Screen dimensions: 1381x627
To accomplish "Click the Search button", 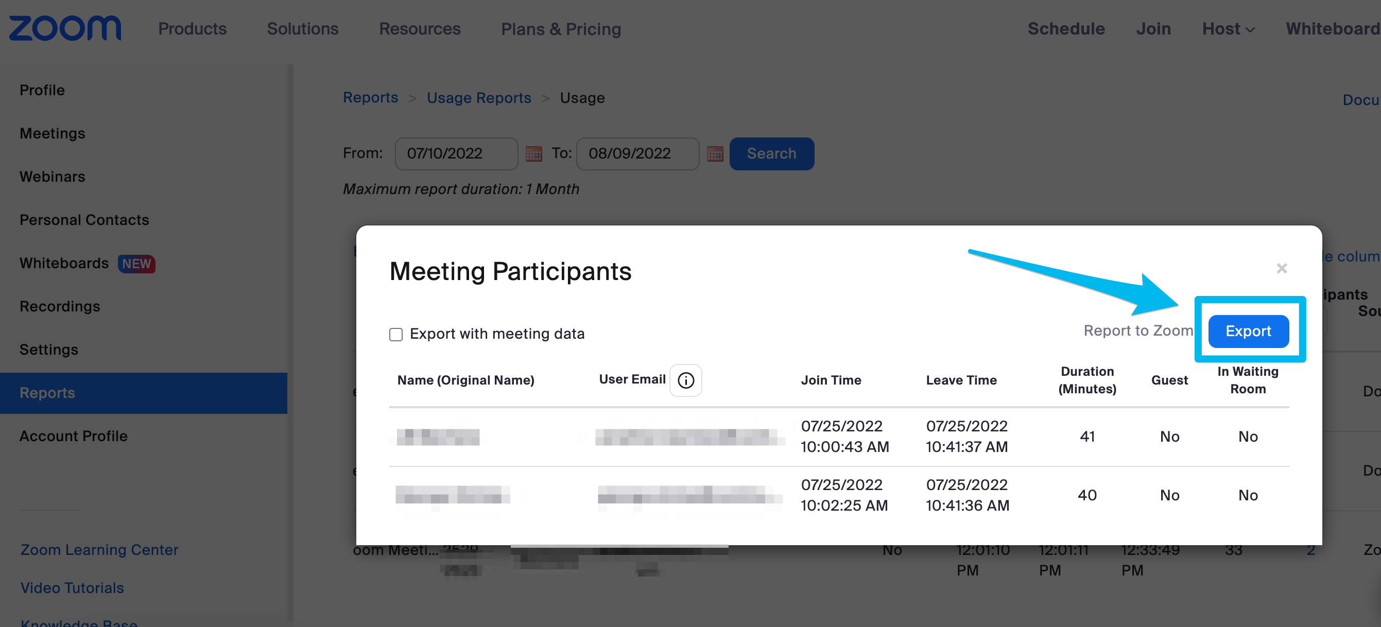I will (x=771, y=154).
